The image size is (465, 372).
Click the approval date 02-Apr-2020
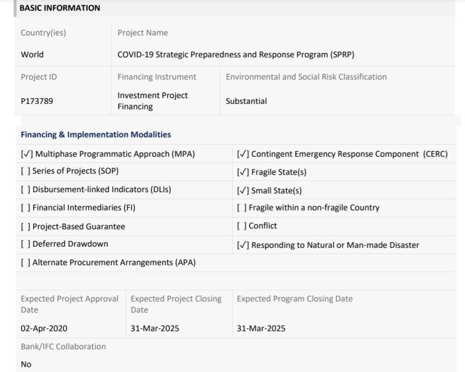click(x=44, y=328)
